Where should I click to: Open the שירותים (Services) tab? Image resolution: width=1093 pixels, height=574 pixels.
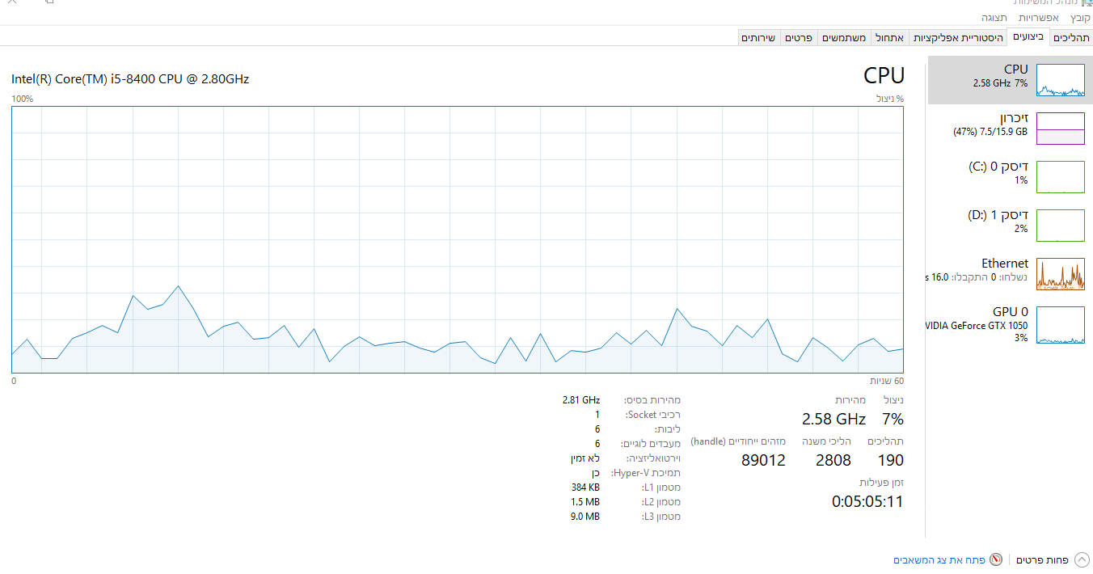pyautogui.click(x=758, y=37)
